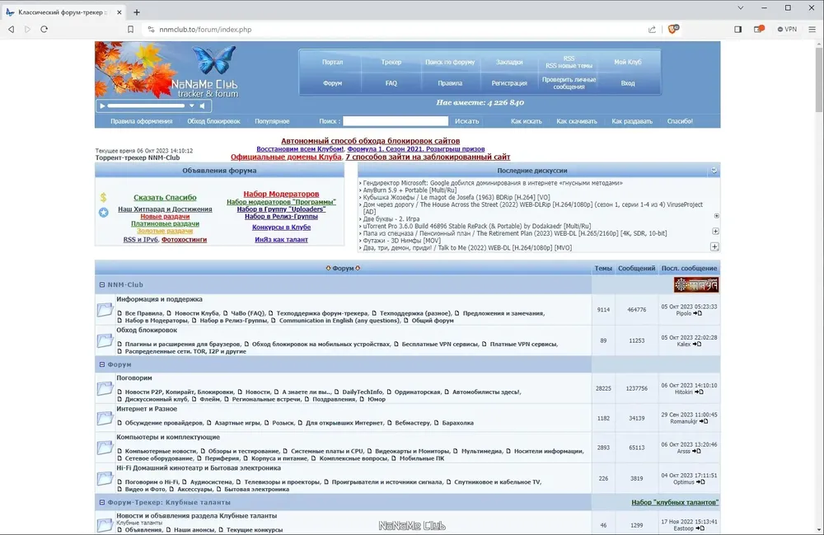Screen dimensions: 824x535
Task: Expand last discussions with bottom plus button
Action: click(714, 246)
